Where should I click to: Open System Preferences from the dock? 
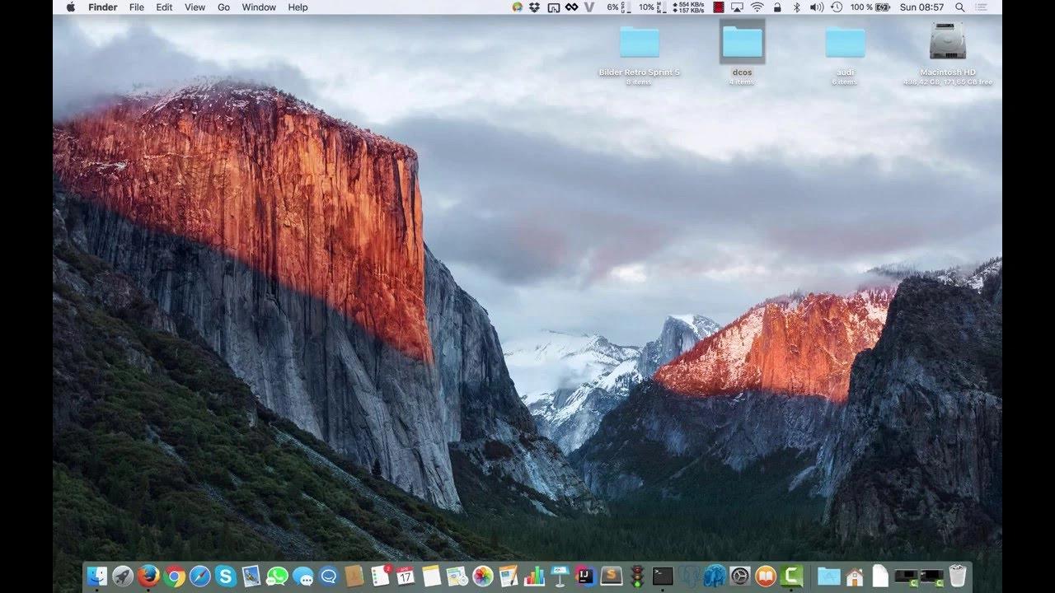click(x=740, y=576)
